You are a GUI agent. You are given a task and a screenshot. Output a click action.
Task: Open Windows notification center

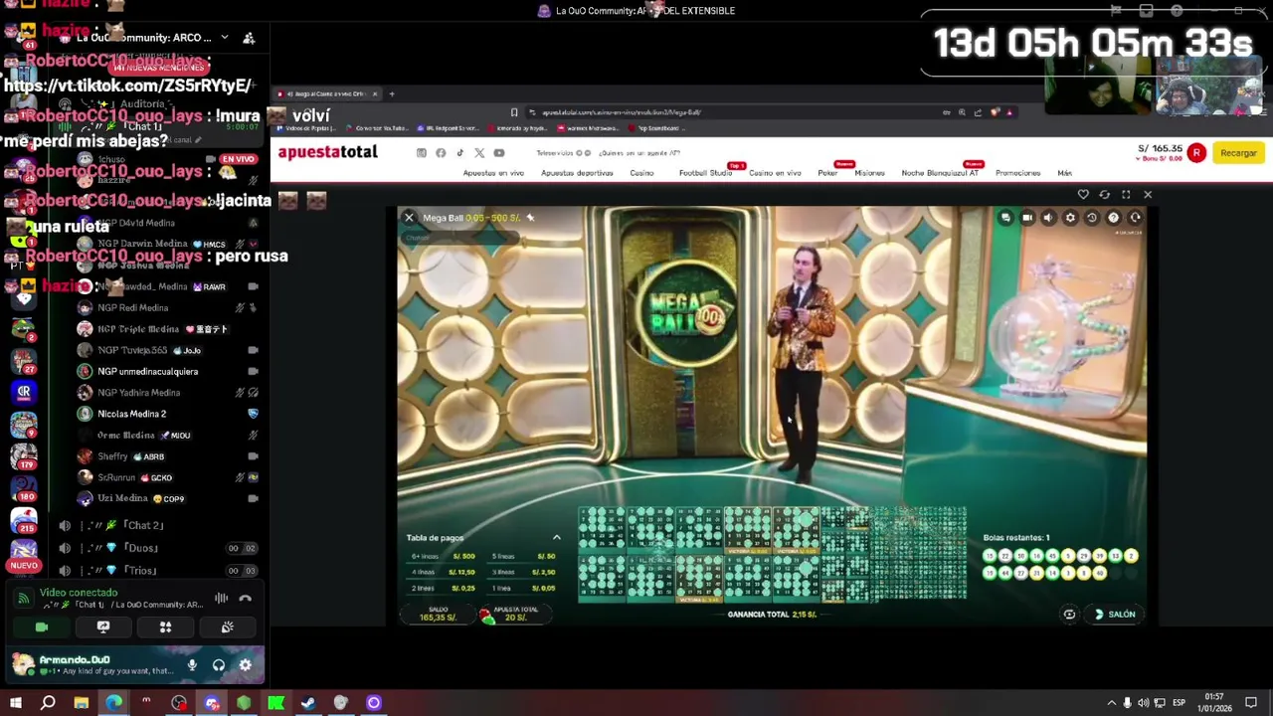tap(1251, 703)
